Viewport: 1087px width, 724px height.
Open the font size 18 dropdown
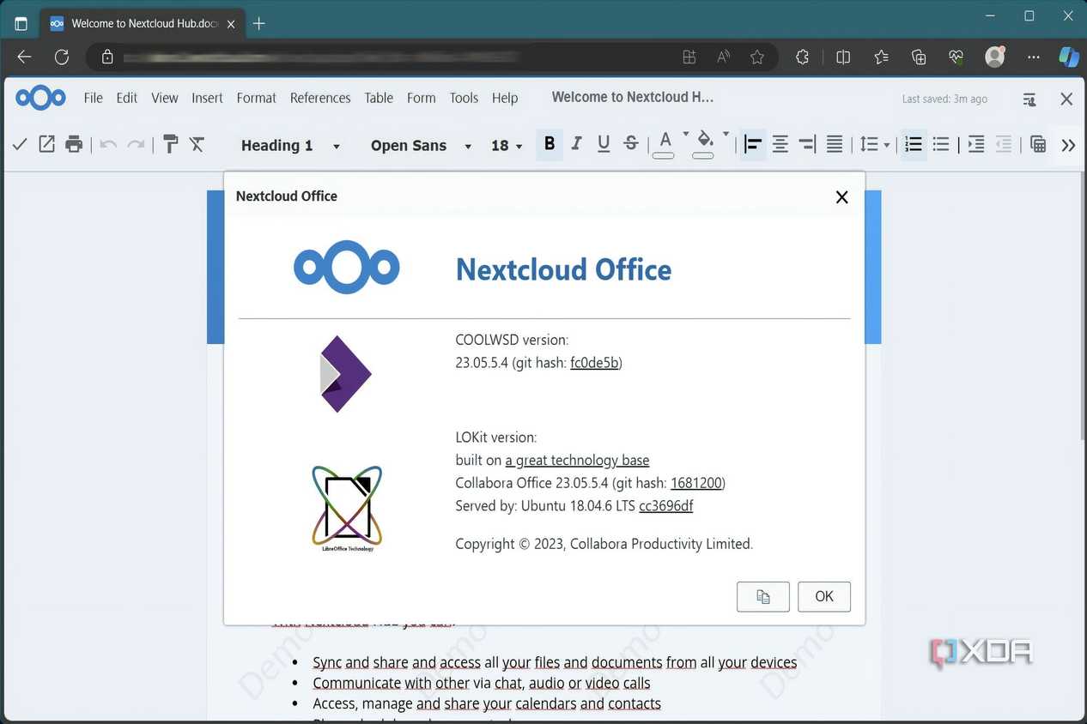pos(507,146)
